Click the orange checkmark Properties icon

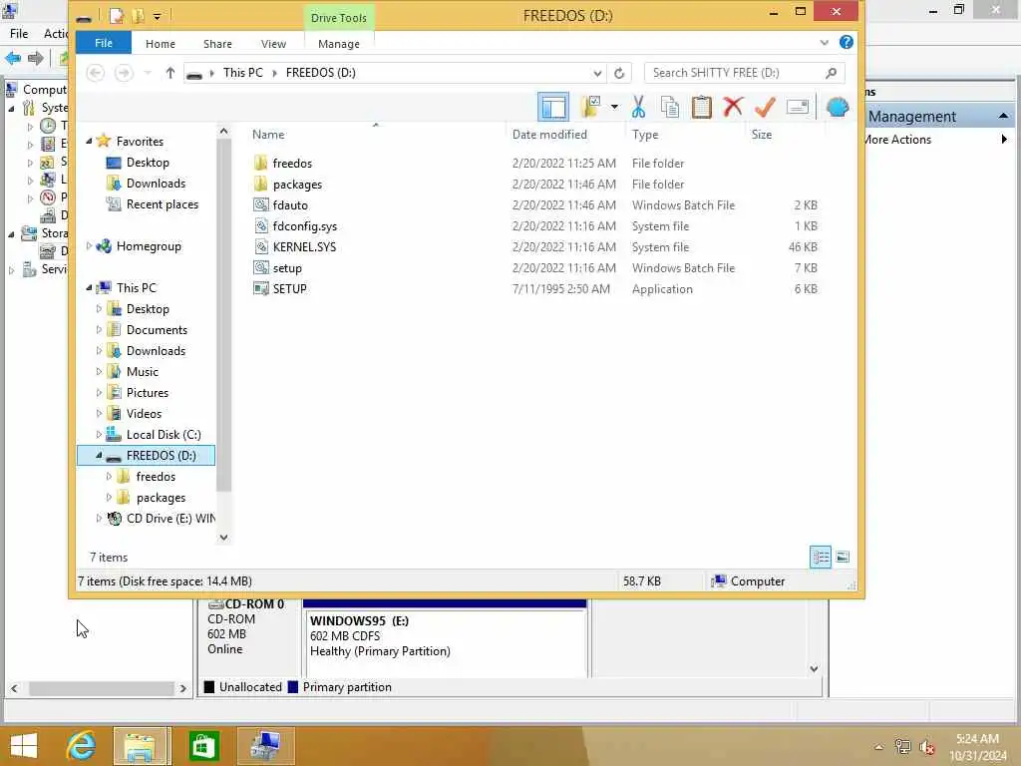coord(765,106)
